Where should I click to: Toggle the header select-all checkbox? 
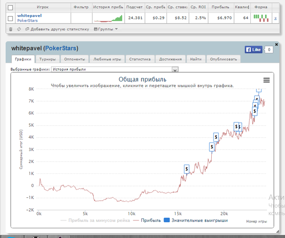pyautogui.click(x=10, y=8)
